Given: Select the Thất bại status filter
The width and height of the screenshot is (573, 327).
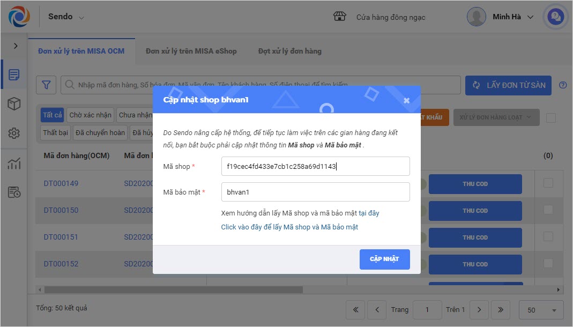Looking at the screenshot, I should tap(56, 132).
